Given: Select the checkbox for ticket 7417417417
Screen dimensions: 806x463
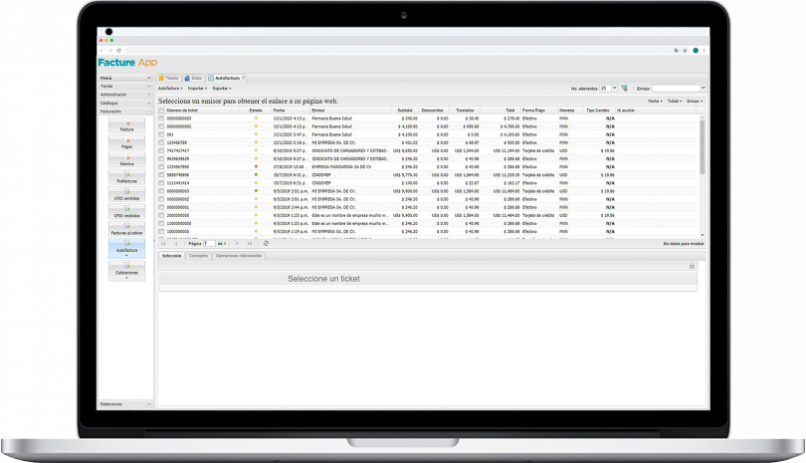Looking at the screenshot, I should point(162,150).
